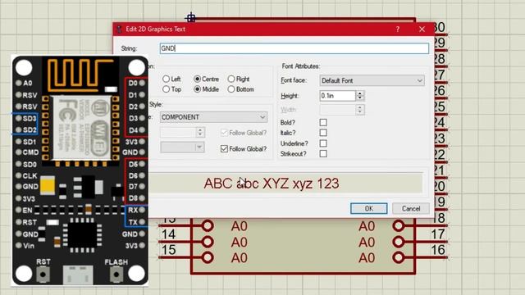525x295 pixels.
Task: Select the Left justification radio button
Action: pyautogui.click(x=166, y=79)
